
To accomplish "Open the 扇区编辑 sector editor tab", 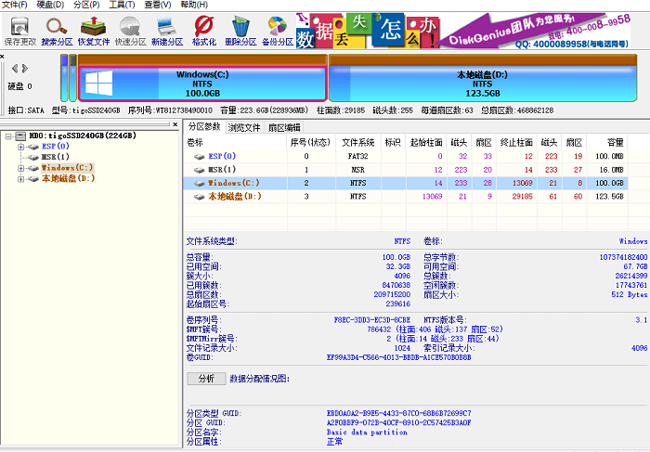I will (285, 127).
